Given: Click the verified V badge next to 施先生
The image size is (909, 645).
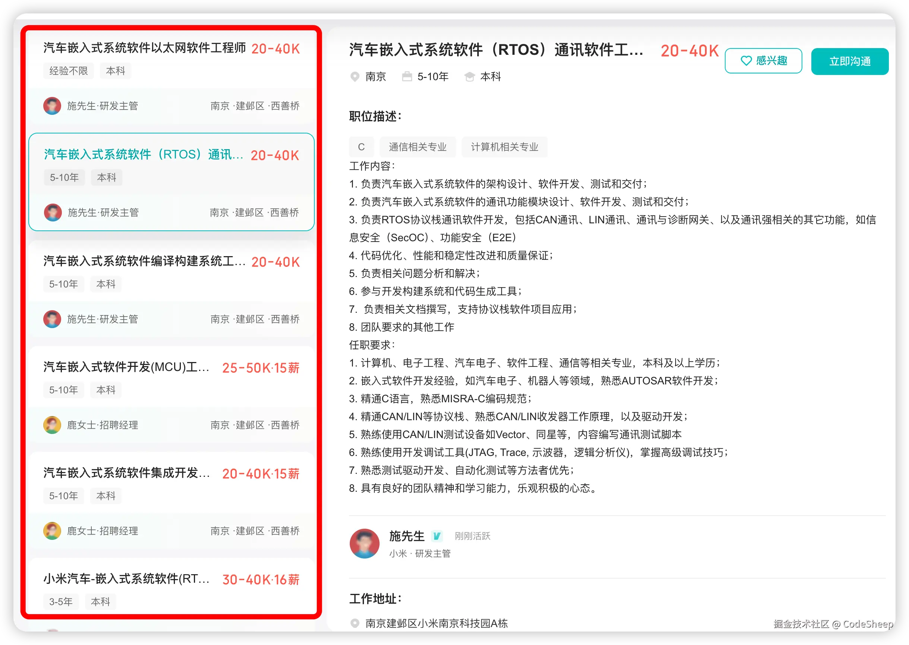Looking at the screenshot, I should [x=437, y=536].
